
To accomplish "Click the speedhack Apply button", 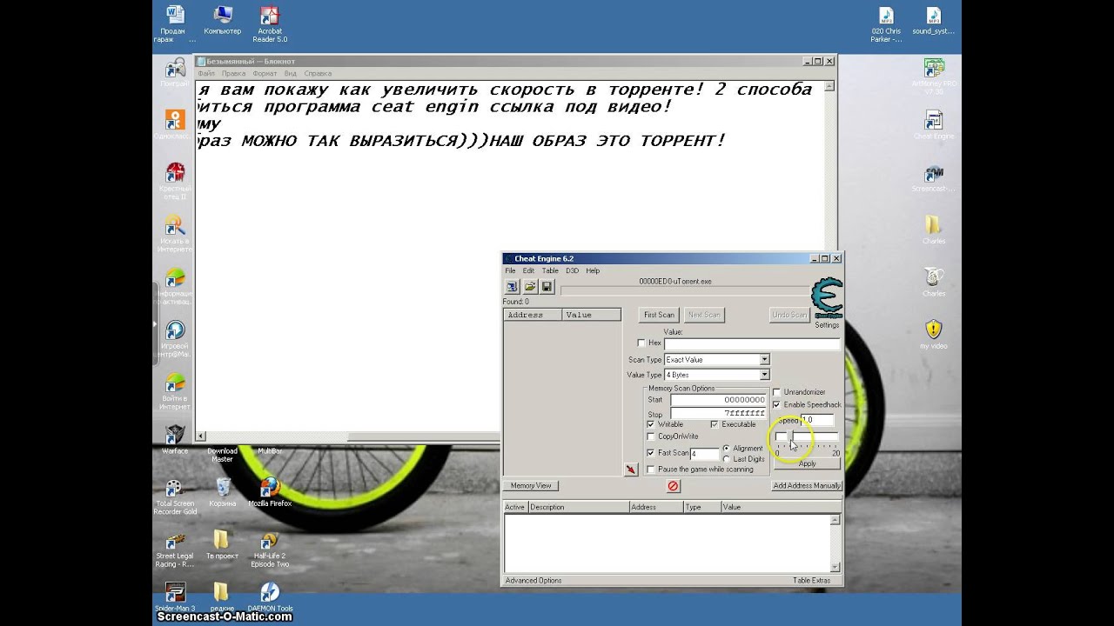I will point(807,463).
